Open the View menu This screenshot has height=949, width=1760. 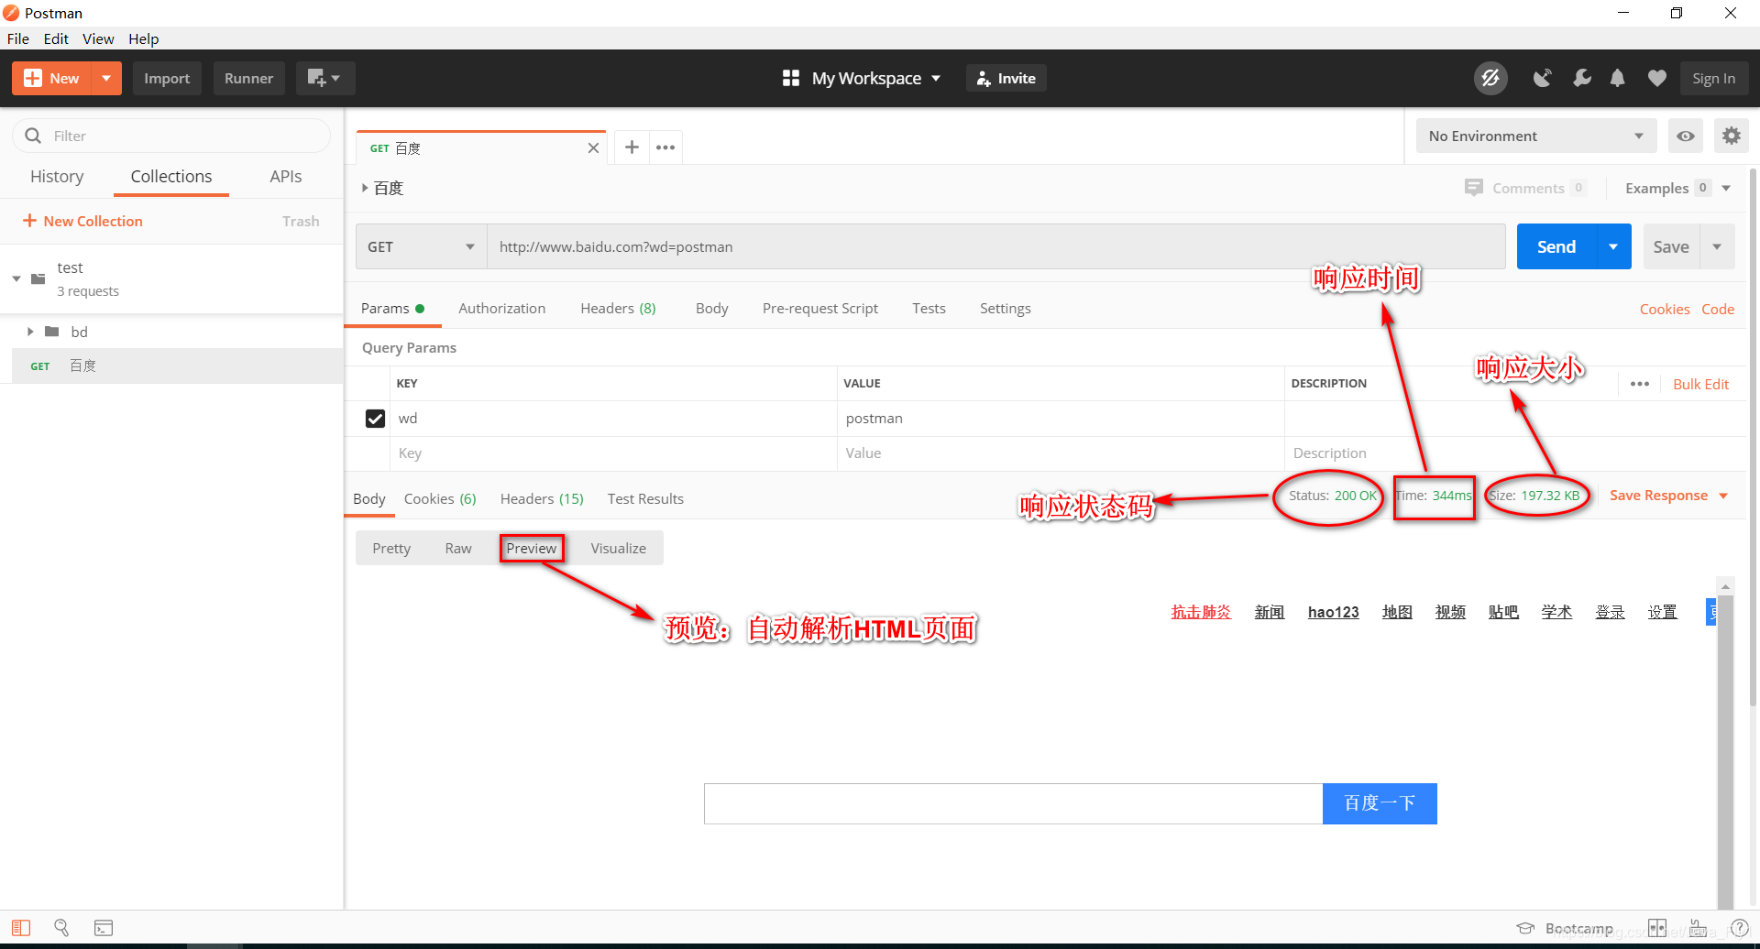coord(98,38)
